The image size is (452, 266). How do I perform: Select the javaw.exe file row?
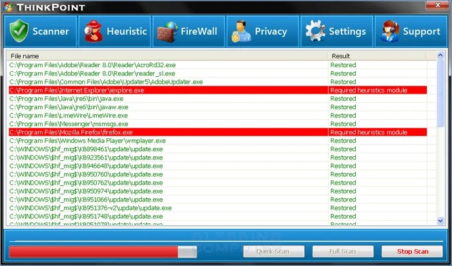pos(218,107)
